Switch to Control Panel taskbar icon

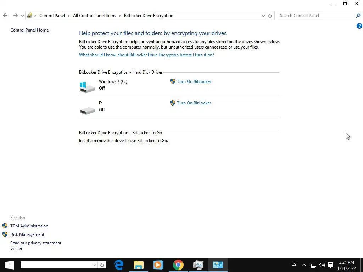click(218, 265)
